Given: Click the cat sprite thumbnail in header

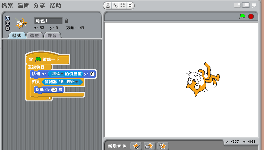Looking at the screenshot, I should [21, 23].
